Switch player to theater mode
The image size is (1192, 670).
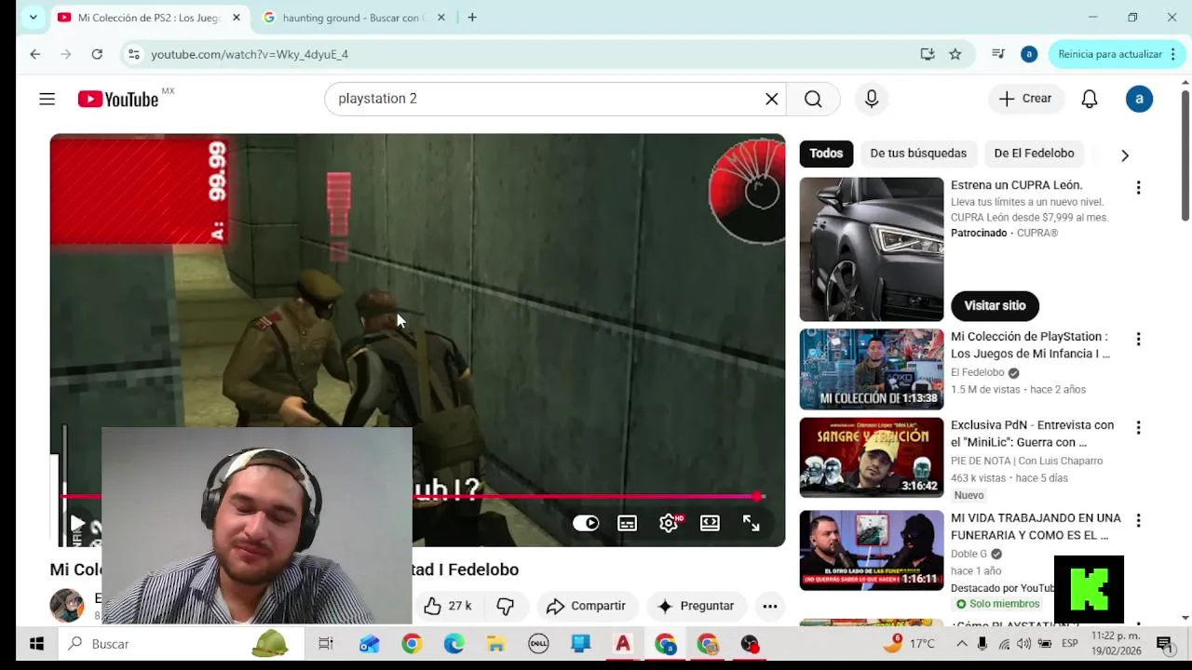click(x=710, y=523)
